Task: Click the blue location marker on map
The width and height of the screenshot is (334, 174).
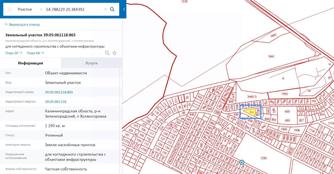Action: click(242, 162)
